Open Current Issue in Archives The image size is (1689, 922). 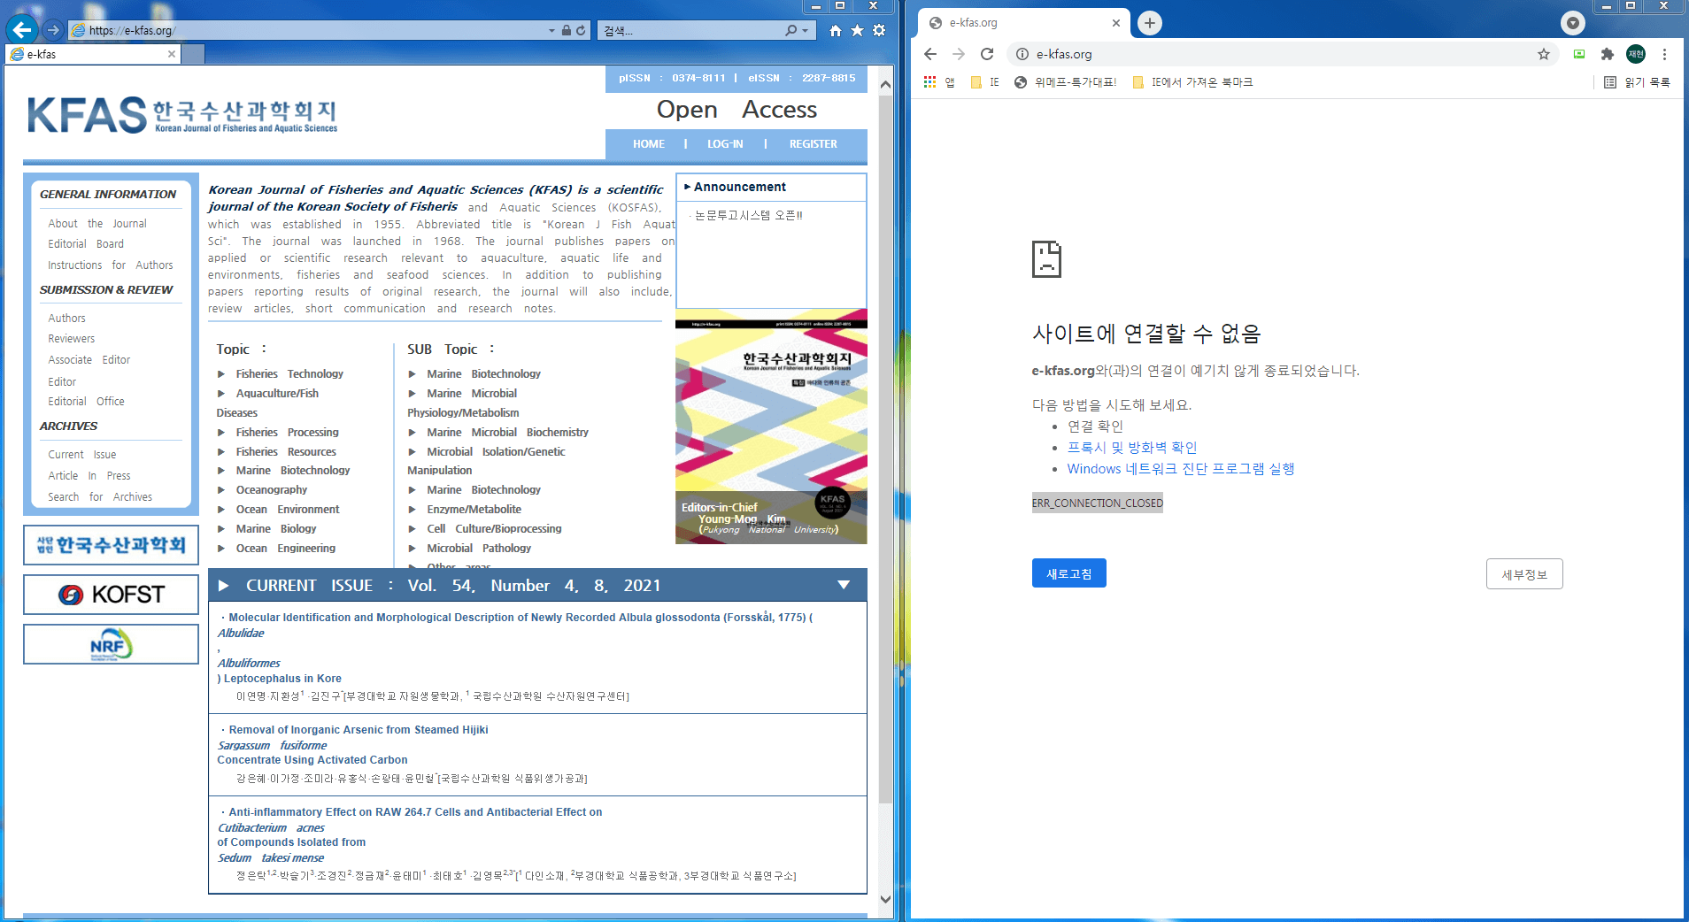(82, 455)
